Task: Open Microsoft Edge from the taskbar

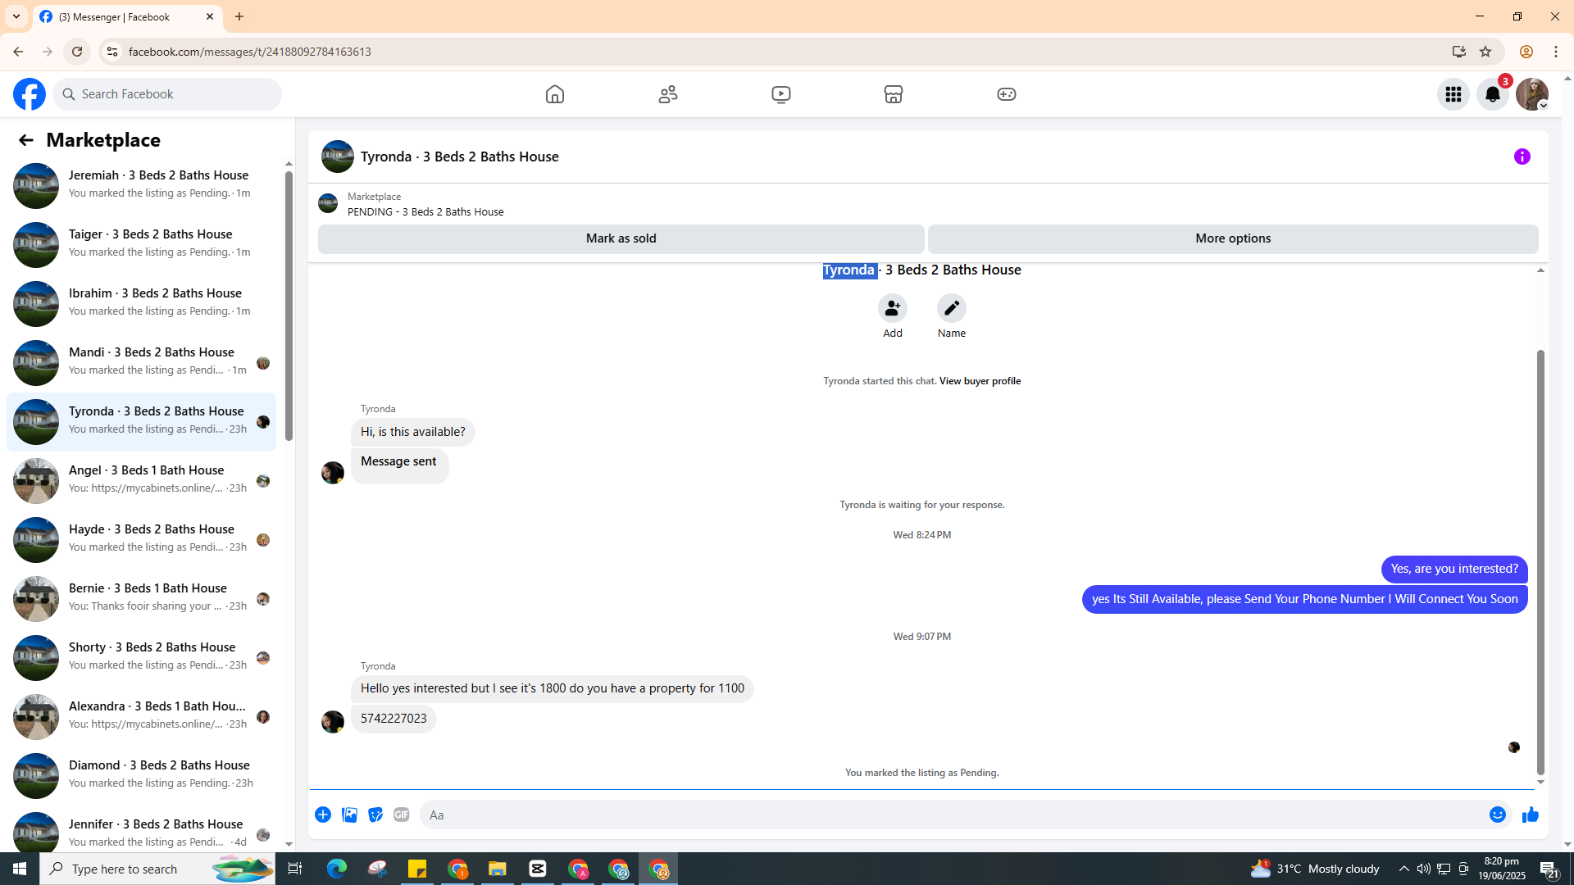Action: point(337,869)
